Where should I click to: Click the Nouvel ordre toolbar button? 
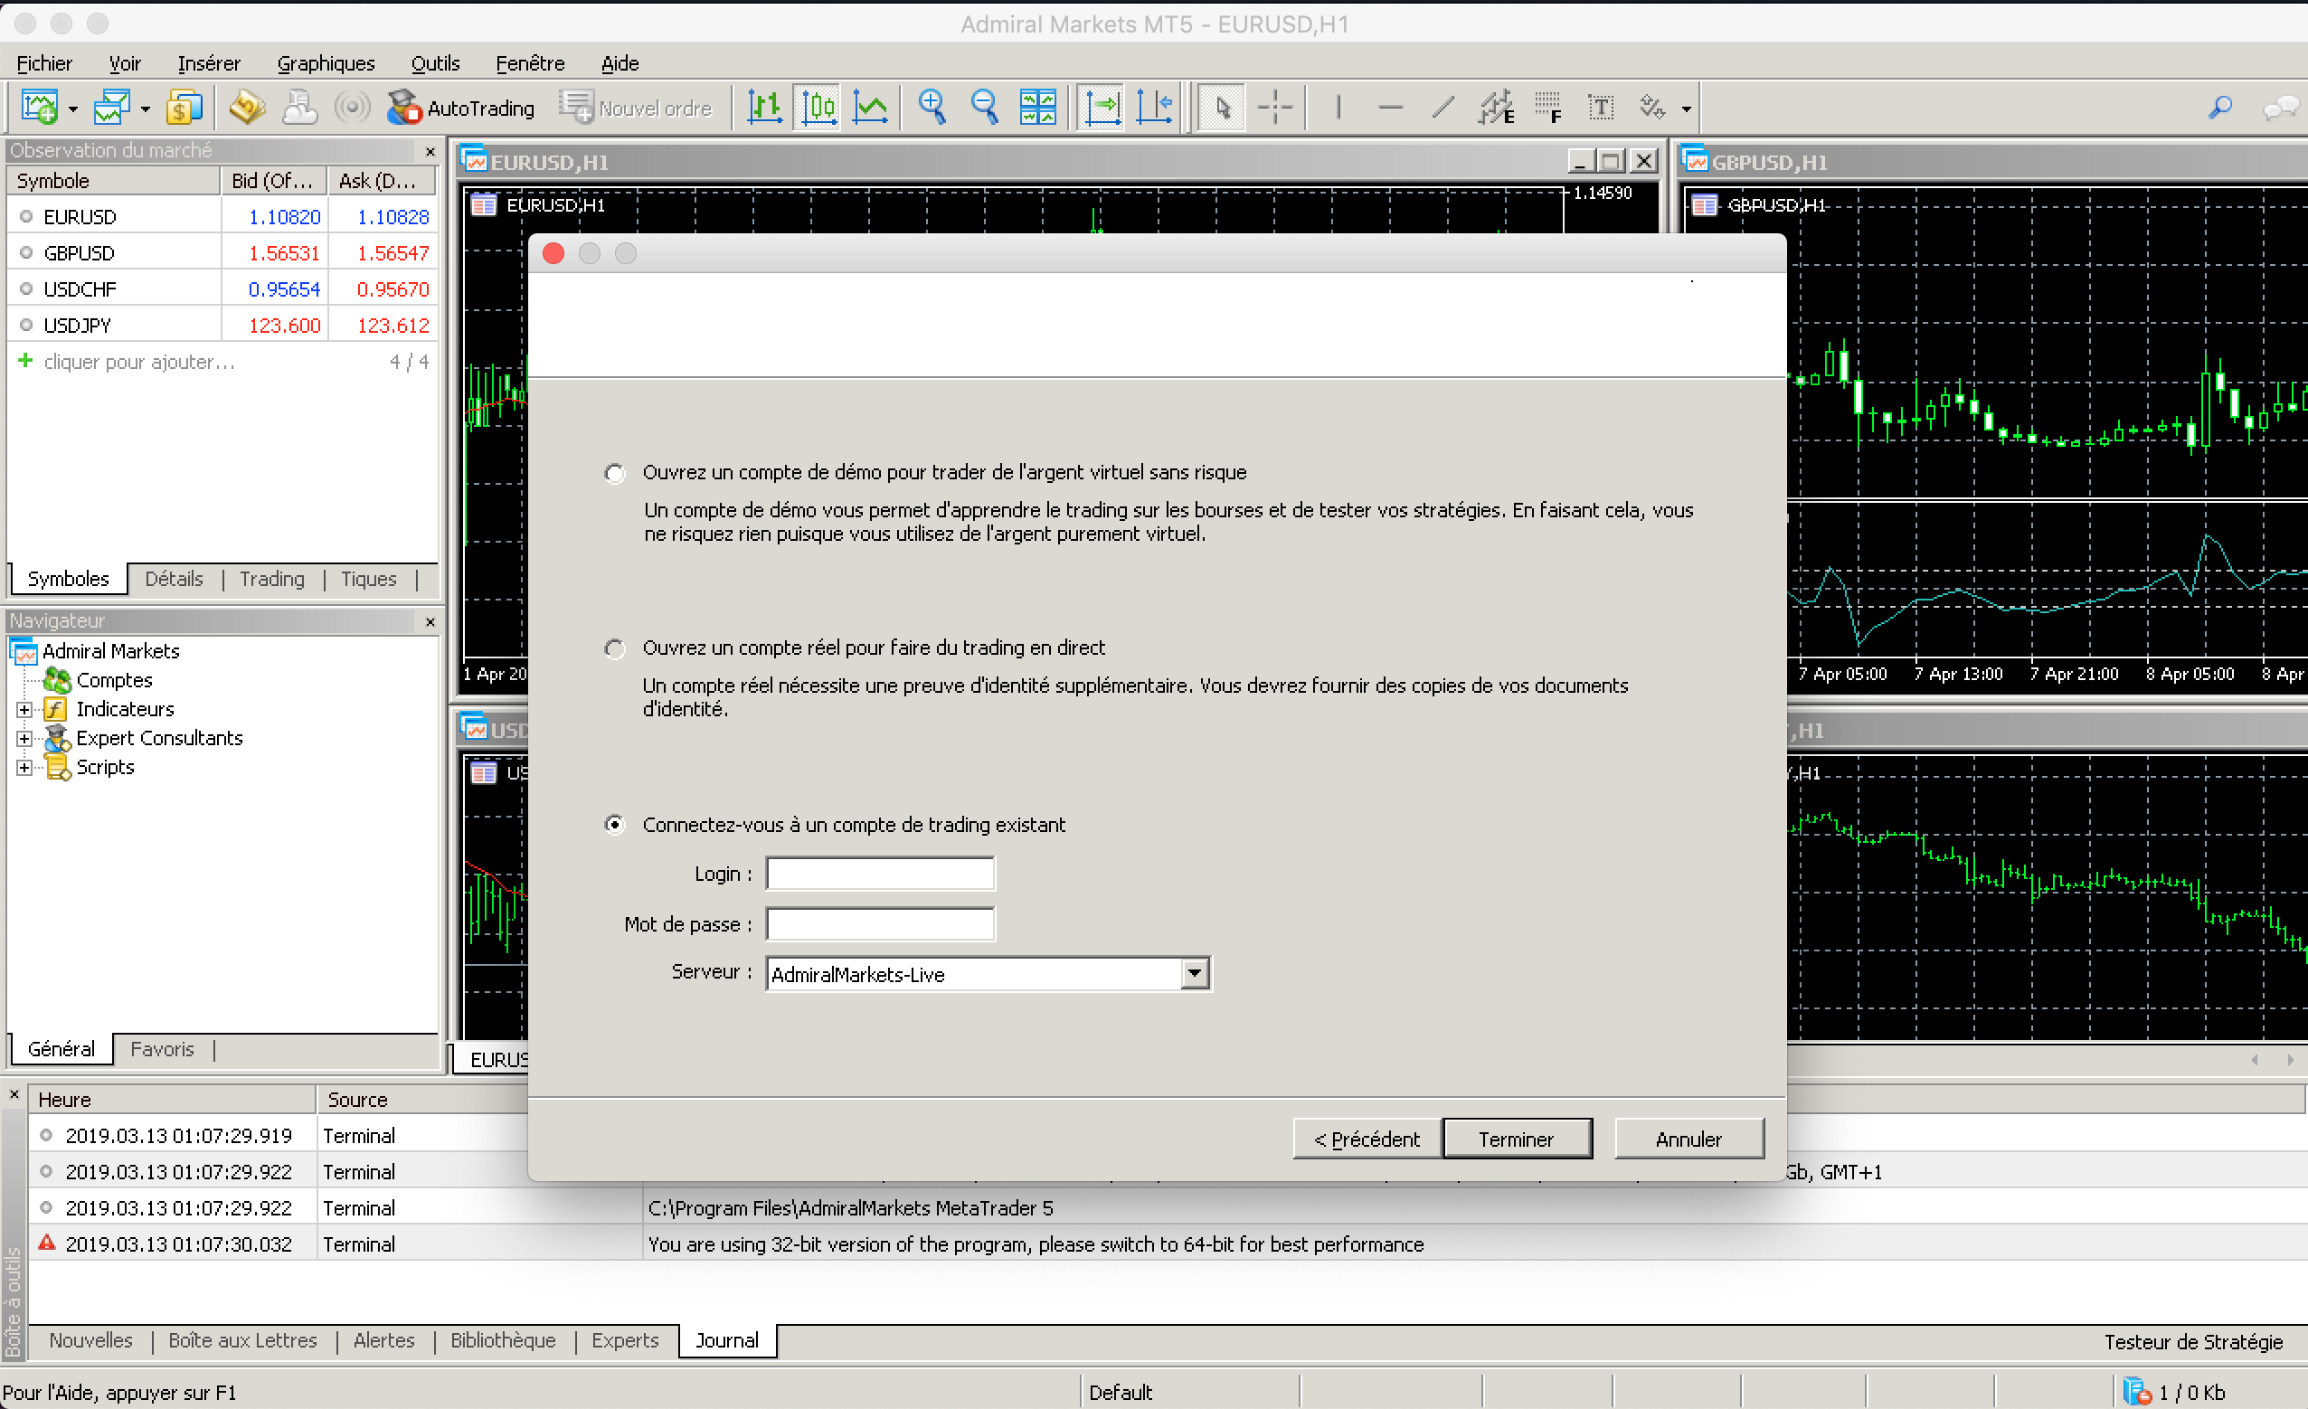click(636, 108)
